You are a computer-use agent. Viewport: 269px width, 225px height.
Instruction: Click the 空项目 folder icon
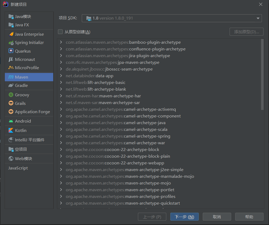pyautogui.click(x=11, y=149)
